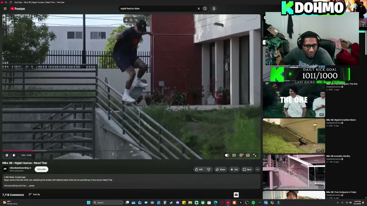Show hidden system tray icons chevron
The height and width of the screenshot is (206, 367).
(337, 203)
